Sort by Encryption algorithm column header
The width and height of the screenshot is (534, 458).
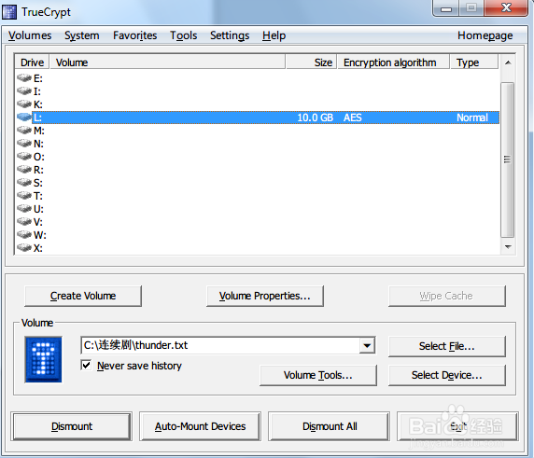click(393, 62)
